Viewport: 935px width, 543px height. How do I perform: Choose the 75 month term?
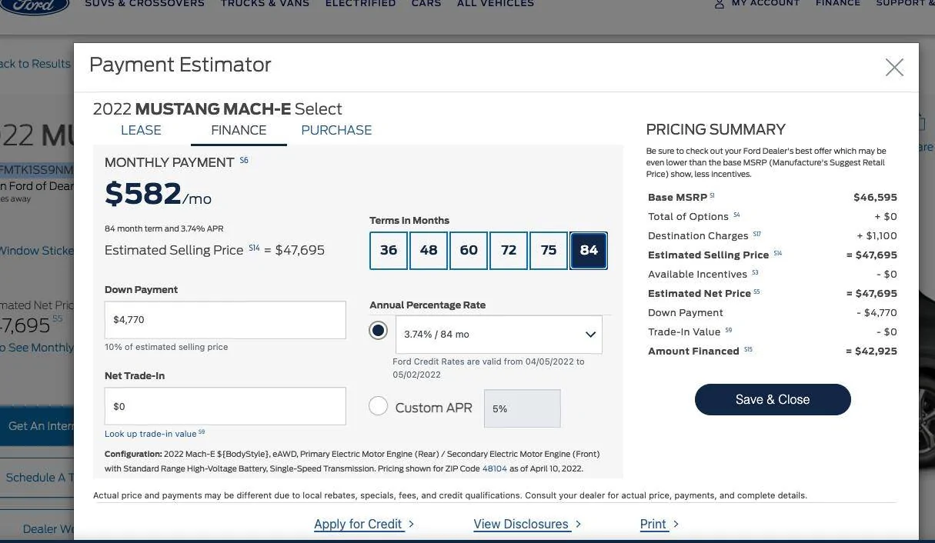[549, 250]
